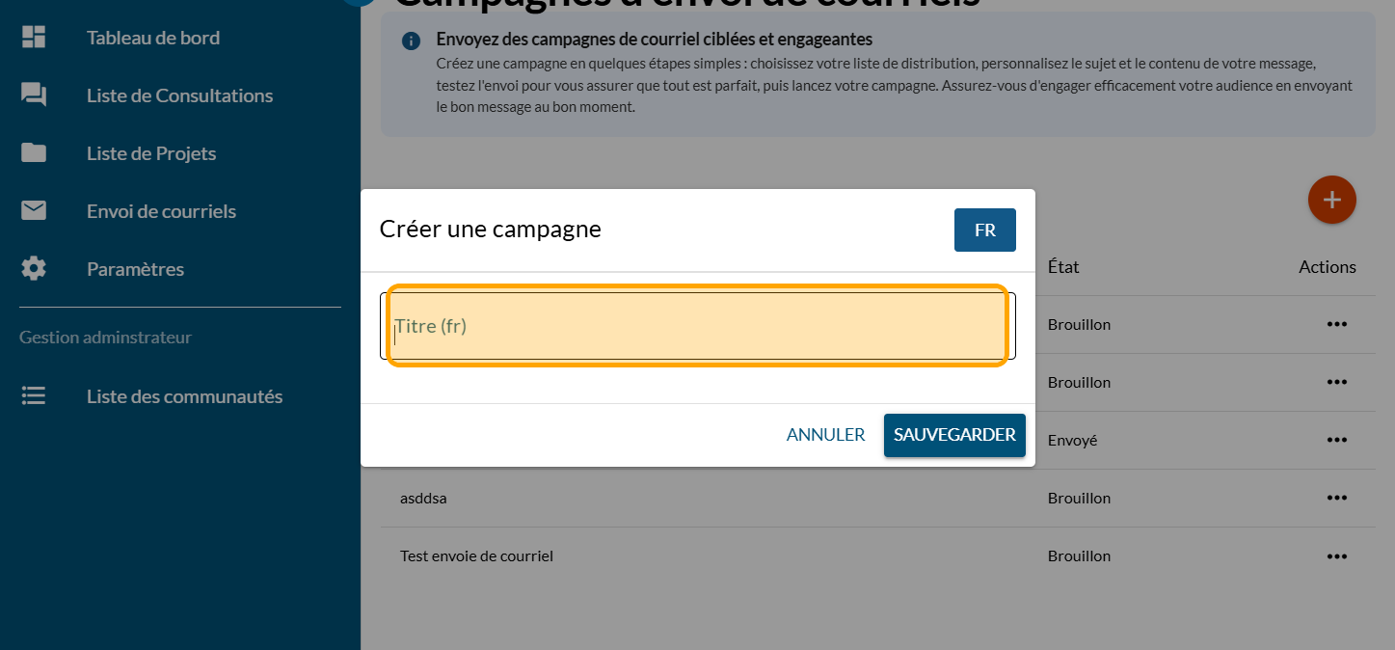
Task: Click the Envoi de courriels envelope icon
Action: coord(34,211)
